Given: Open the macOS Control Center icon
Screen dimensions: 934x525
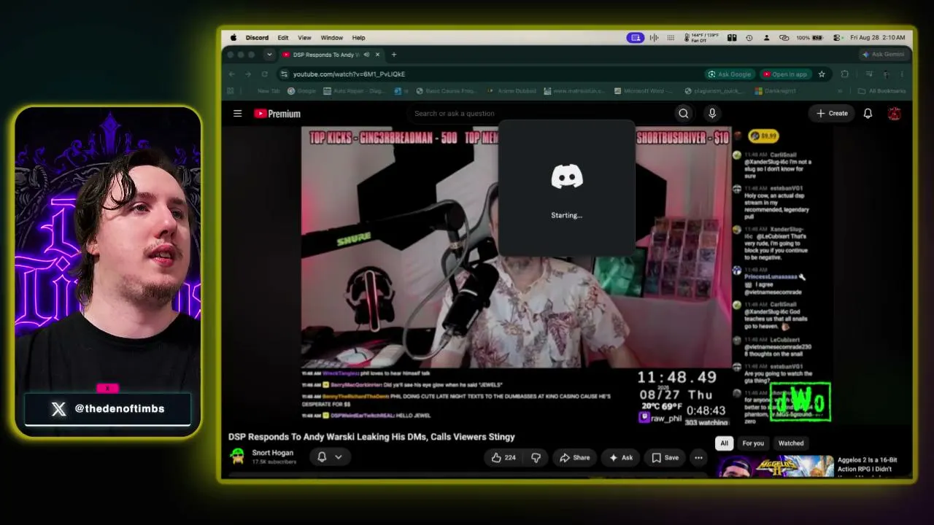Looking at the screenshot, I should (837, 38).
